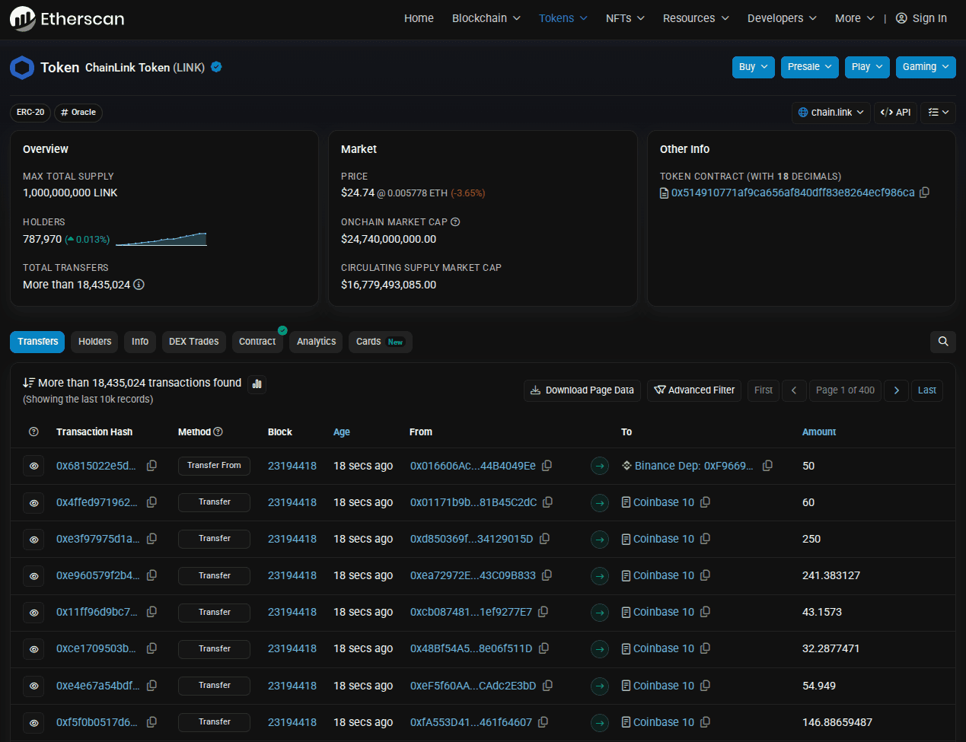Open the Blockchain dropdown menu
Image resolution: width=966 pixels, height=742 pixels.
[x=486, y=18]
